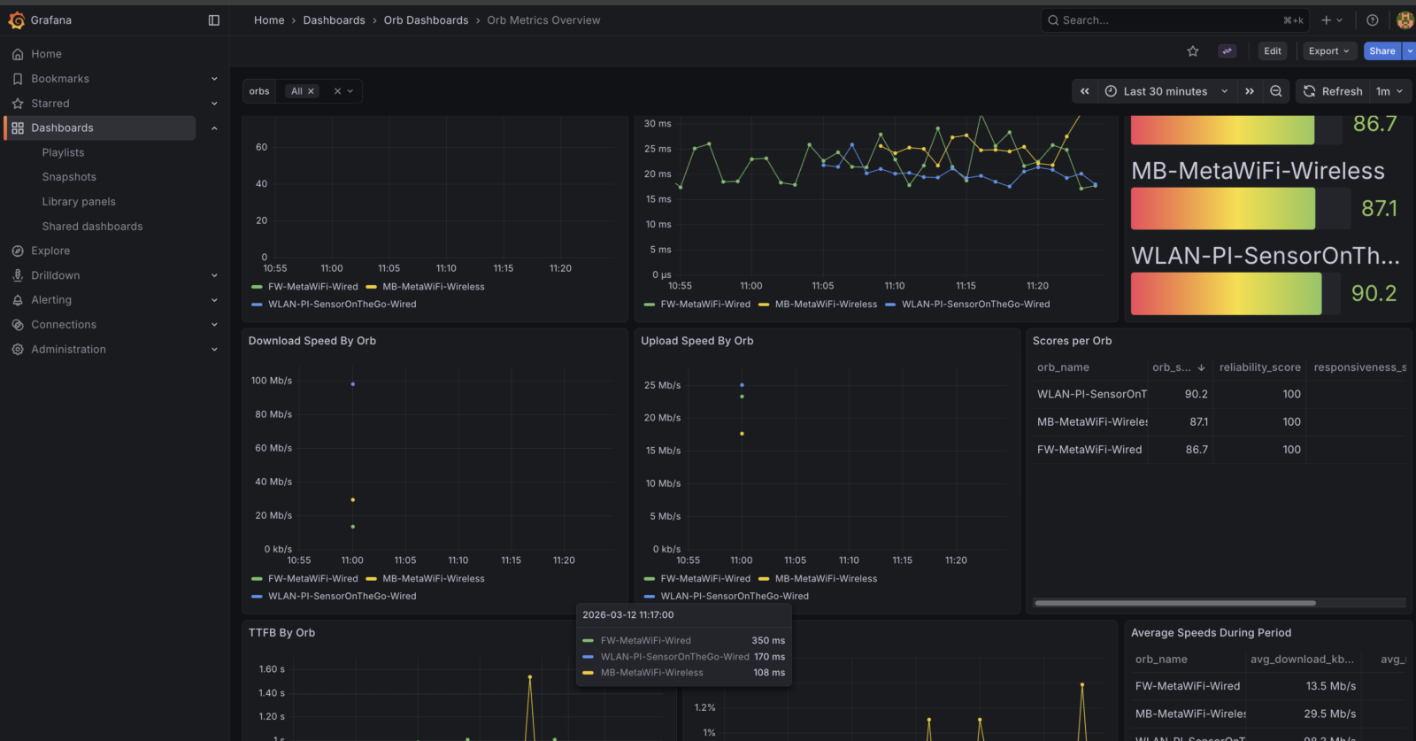Click the blue Share button
The height and width of the screenshot is (741, 1416).
(1382, 51)
